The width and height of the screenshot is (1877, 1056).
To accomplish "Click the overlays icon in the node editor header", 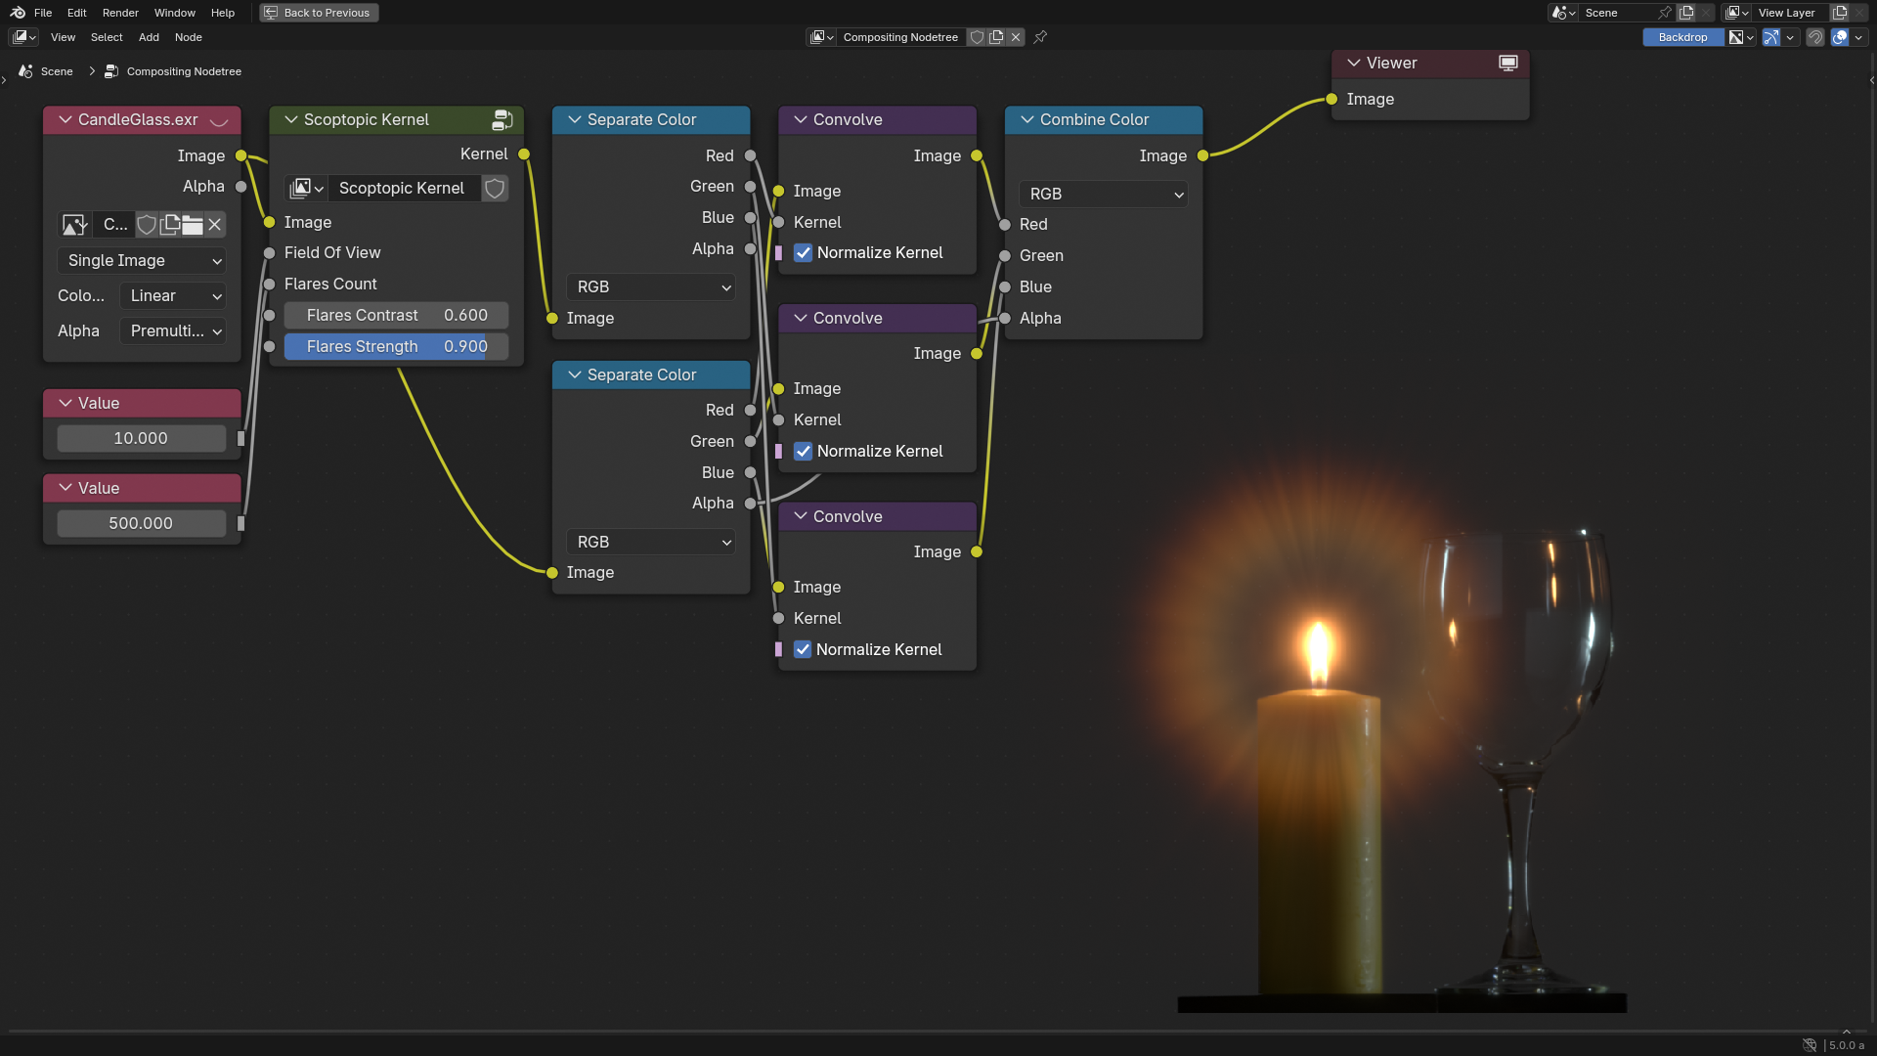I will click(x=1840, y=37).
